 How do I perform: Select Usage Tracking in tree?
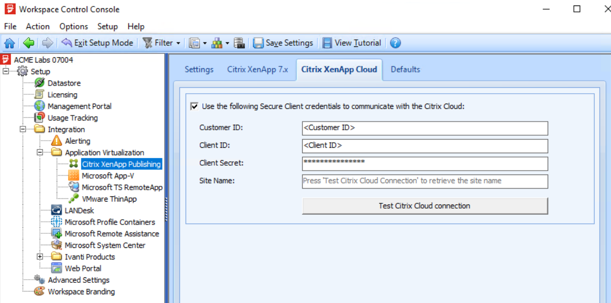click(73, 118)
